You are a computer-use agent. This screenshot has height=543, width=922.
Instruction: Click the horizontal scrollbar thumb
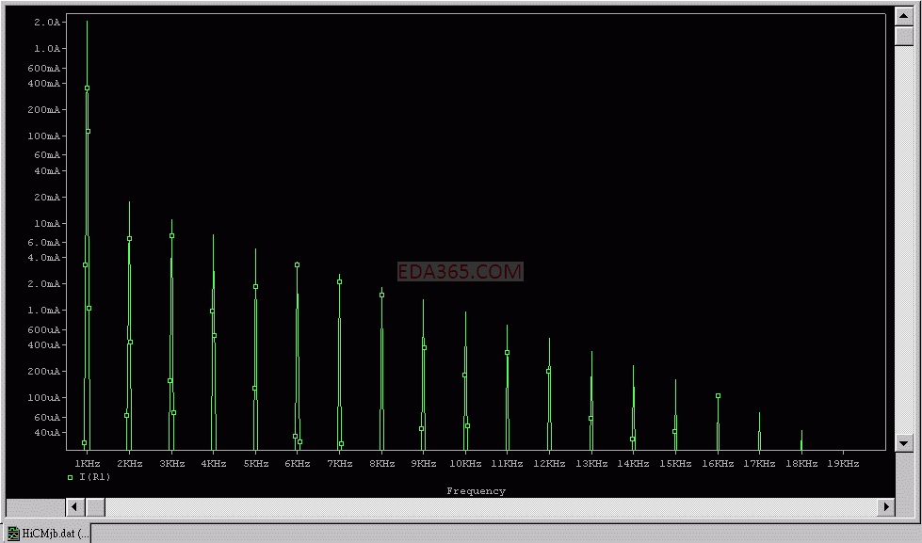click(x=95, y=506)
